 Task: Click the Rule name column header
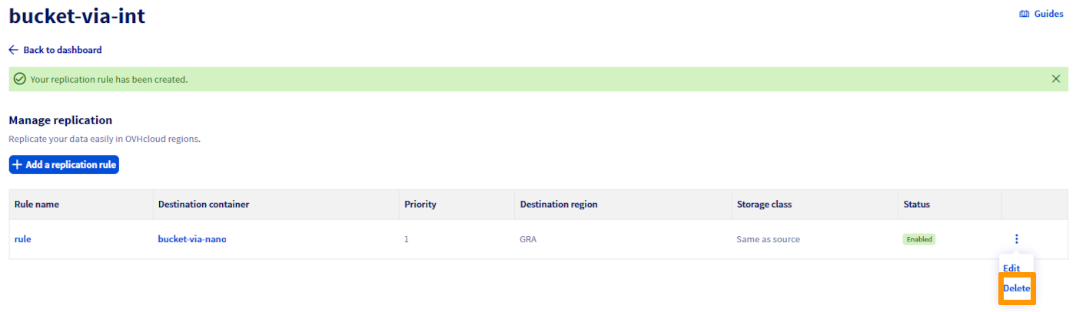37,205
